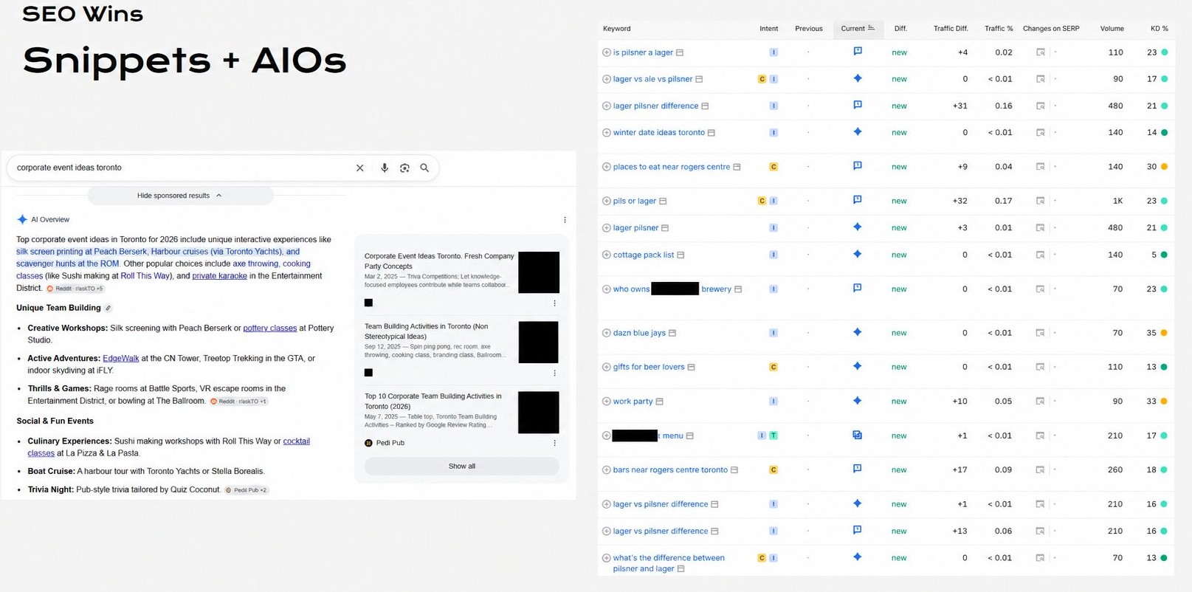The height and width of the screenshot is (592, 1192).
Task: Open options for Corporate Event Ideas source card
Action: [554, 303]
